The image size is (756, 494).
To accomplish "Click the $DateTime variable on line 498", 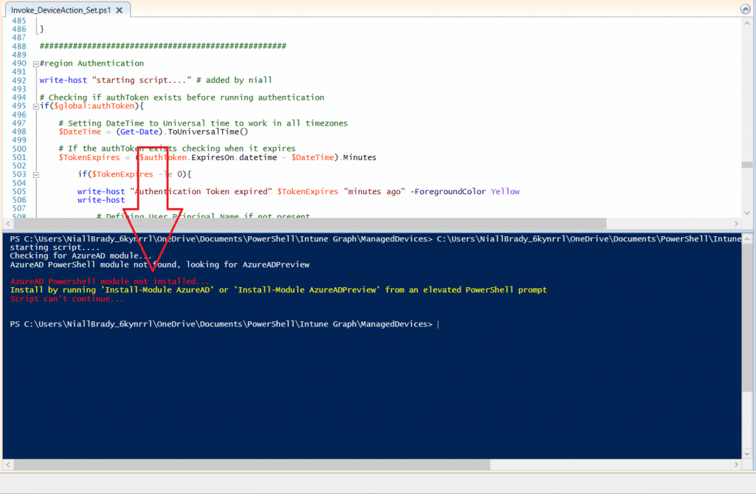I will tap(80, 131).
